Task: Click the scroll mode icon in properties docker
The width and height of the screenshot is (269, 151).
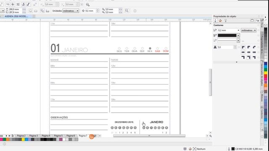Action: click(252, 21)
